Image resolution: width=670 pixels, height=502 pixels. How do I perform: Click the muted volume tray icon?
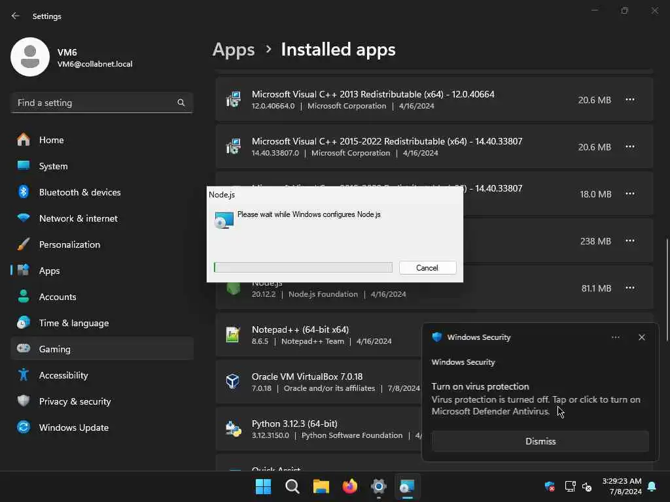[x=587, y=486]
